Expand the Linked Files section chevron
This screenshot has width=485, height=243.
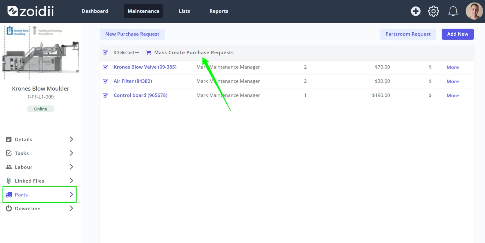tap(72, 181)
